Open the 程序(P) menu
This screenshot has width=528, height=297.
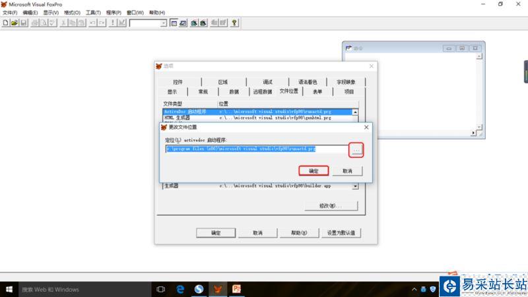[114, 13]
